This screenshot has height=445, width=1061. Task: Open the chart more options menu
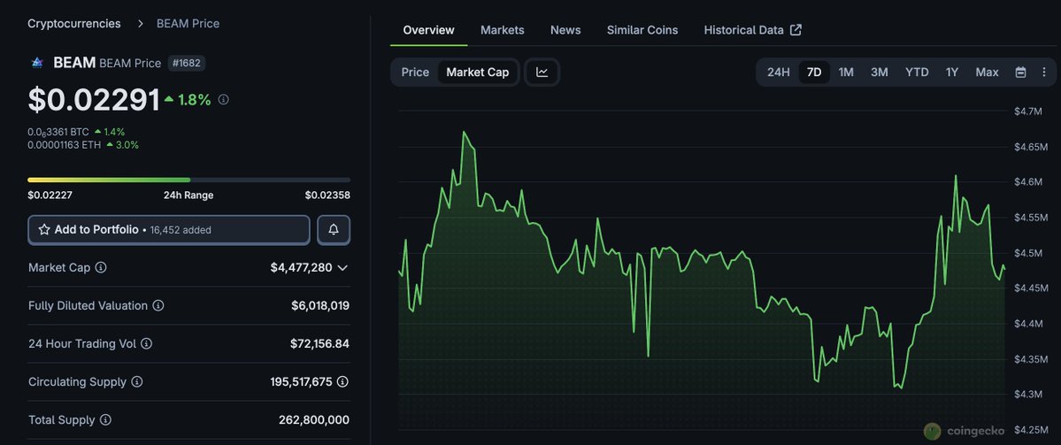click(x=1043, y=73)
